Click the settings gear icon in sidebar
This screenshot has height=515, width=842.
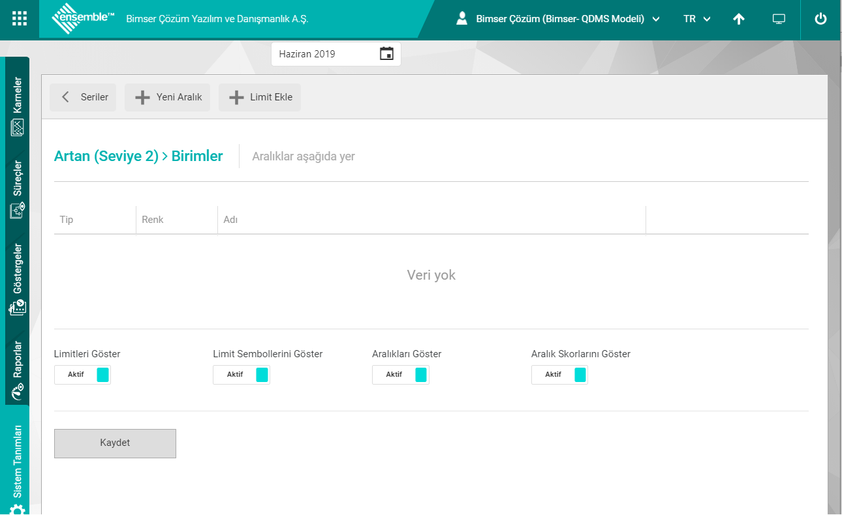(18, 508)
